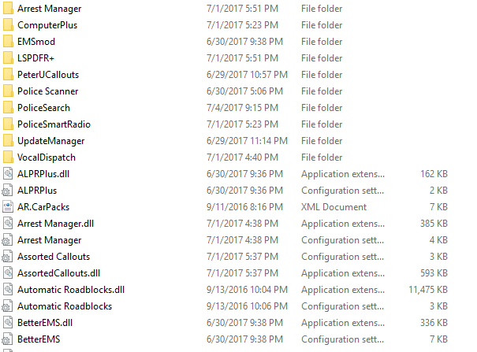Click the UpdateManager folder name

[50, 141]
